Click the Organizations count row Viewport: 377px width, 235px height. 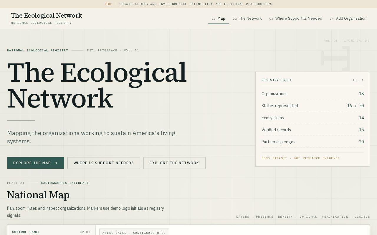point(312,94)
